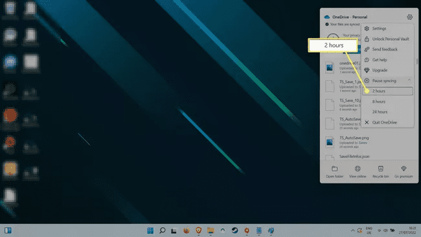The image size is (421, 237).
Task: Select Unlock Personal Vault
Action: point(387,39)
